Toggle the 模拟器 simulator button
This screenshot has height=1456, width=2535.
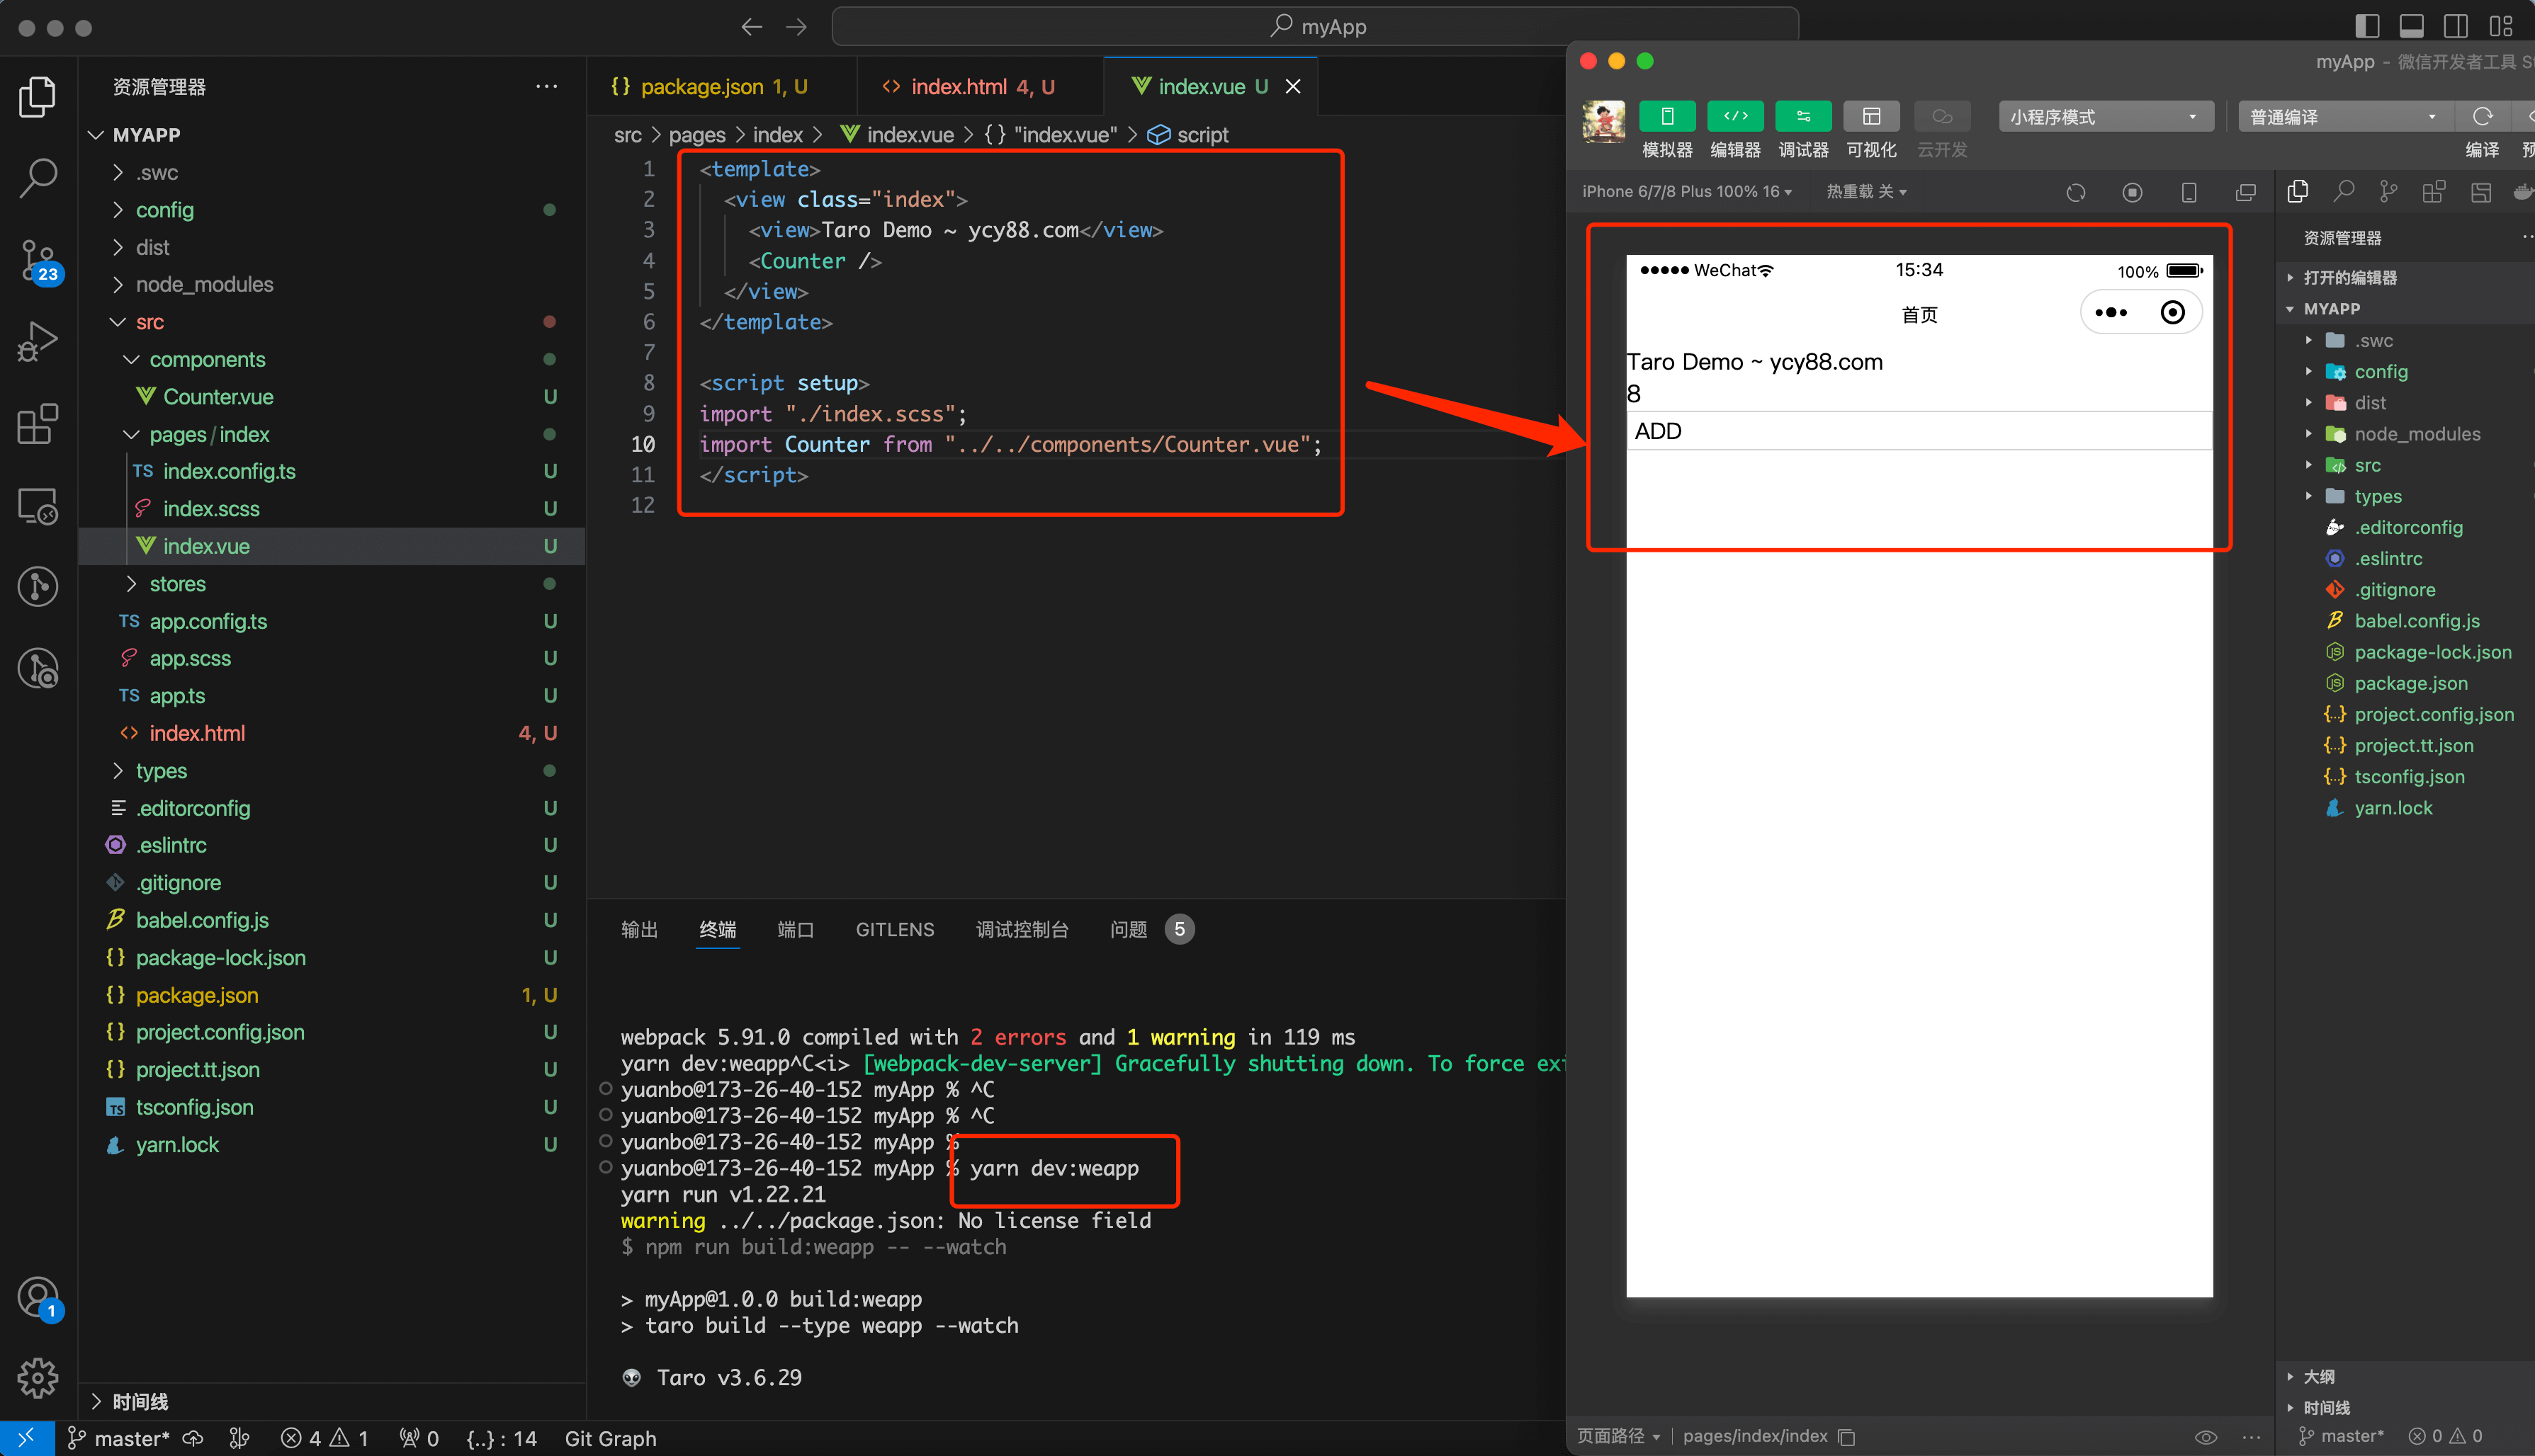pyautogui.click(x=1666, y=117)
